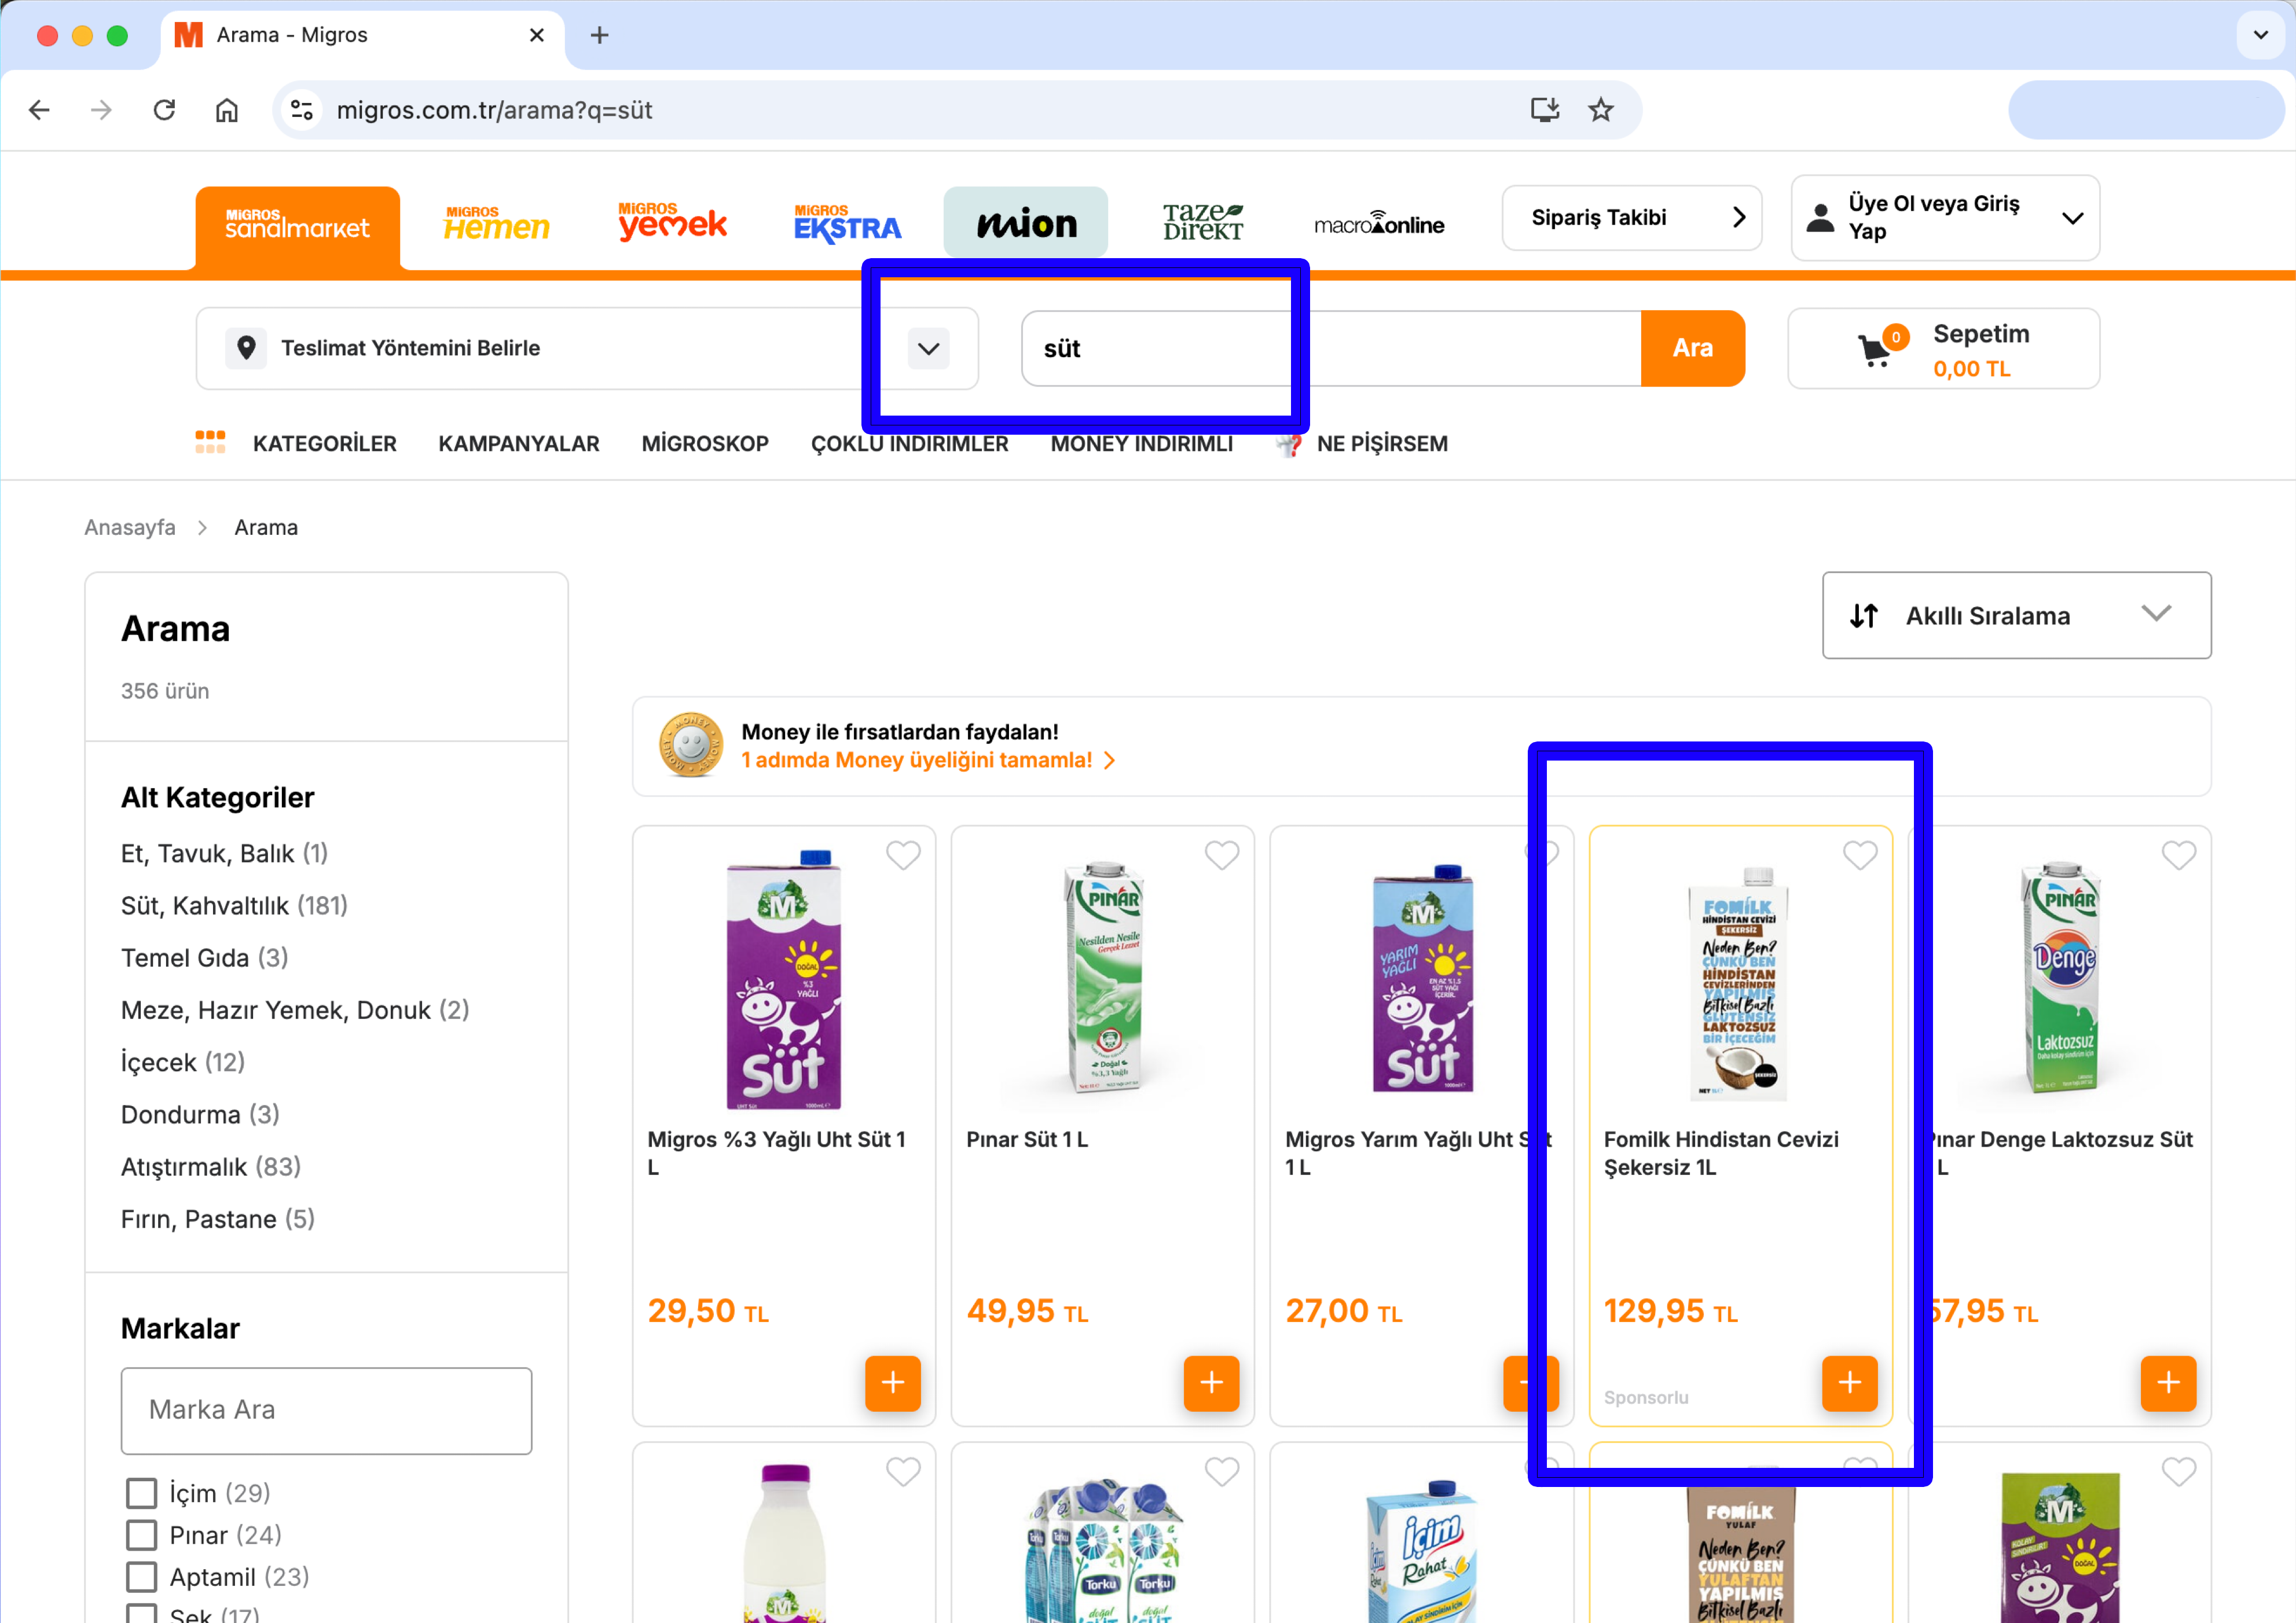Image resolution: width=2296 pixels, height=1623 pixels.
Task: Expand the Teslimat Yöntemini Belirle dropdown
Action: 928,349
